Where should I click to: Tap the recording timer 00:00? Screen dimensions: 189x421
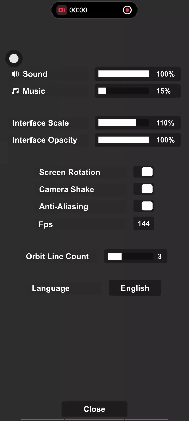pos(78,10)
